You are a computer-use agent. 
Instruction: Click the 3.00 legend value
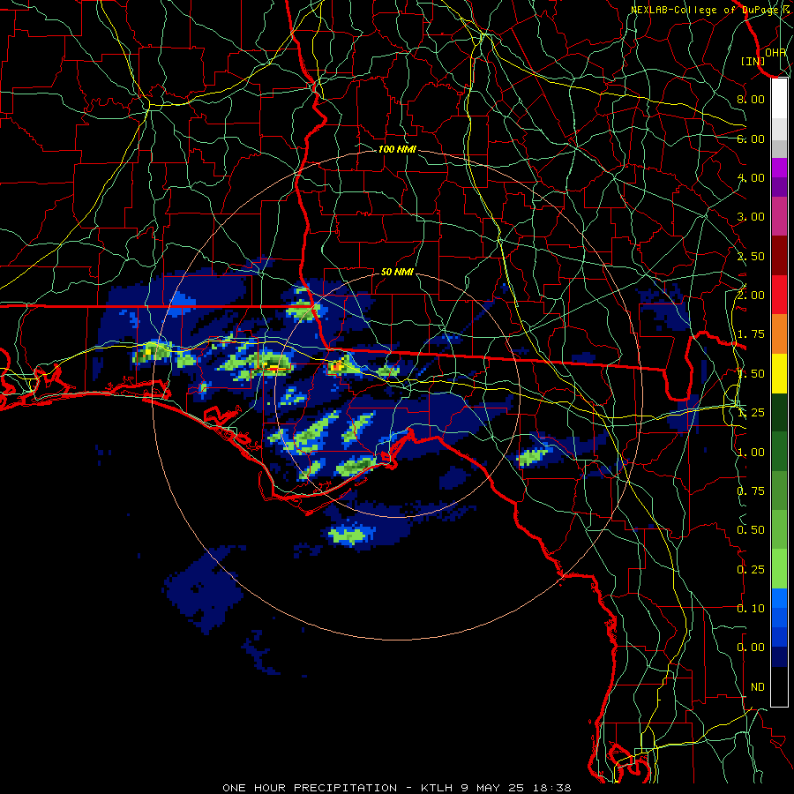(x=751, y=217)
